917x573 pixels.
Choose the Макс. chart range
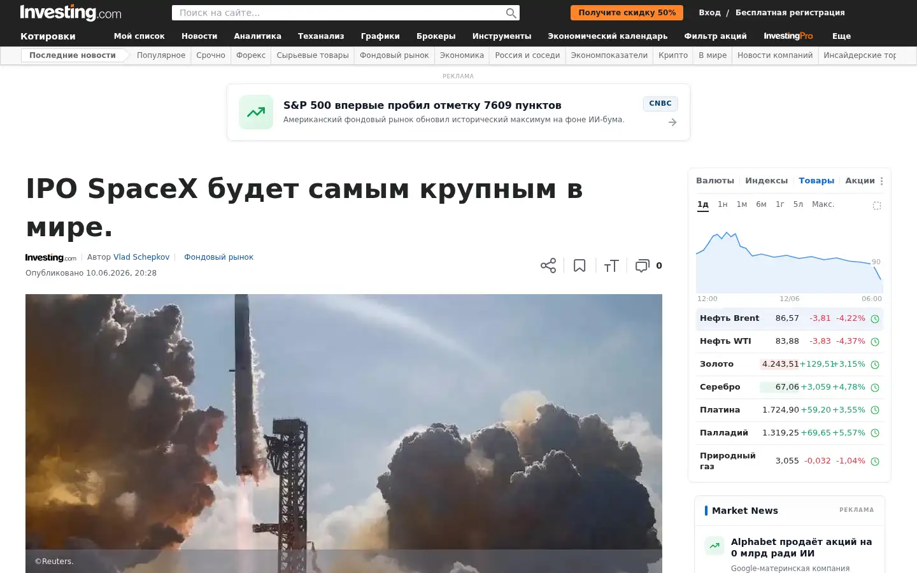pos(823,204)
